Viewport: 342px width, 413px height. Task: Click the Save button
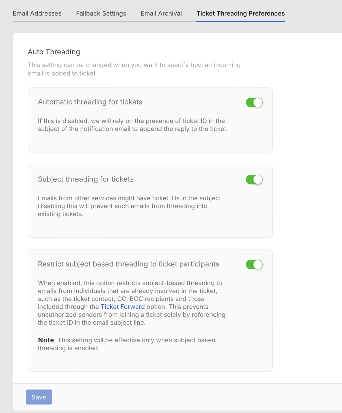click(39, 397)
